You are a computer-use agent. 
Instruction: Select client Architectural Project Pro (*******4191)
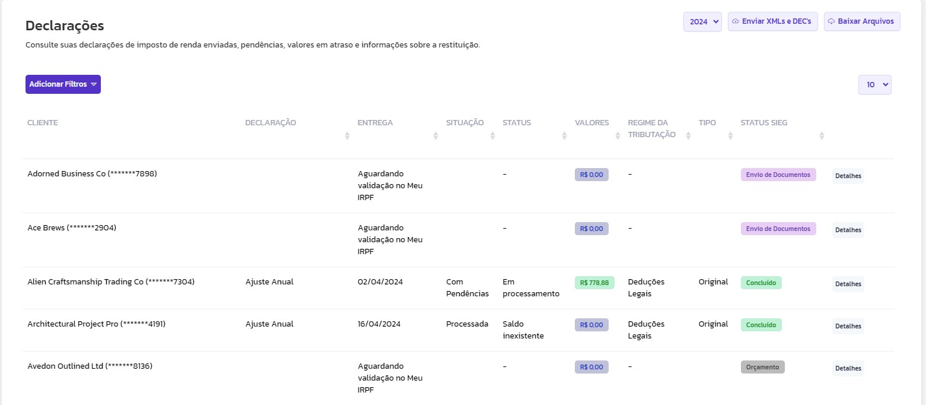click(x=97, y=324)
